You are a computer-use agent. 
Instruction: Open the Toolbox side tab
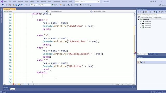coord(1,21)
